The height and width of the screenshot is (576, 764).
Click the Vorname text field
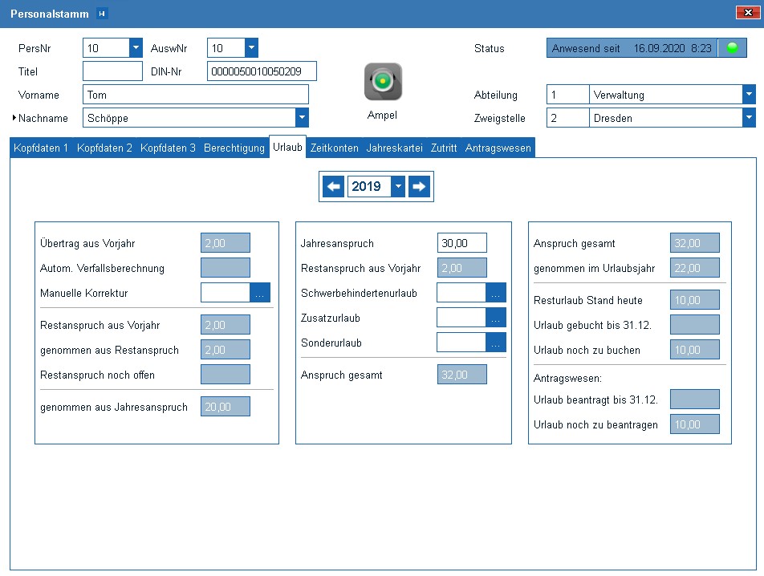[195, 95]
